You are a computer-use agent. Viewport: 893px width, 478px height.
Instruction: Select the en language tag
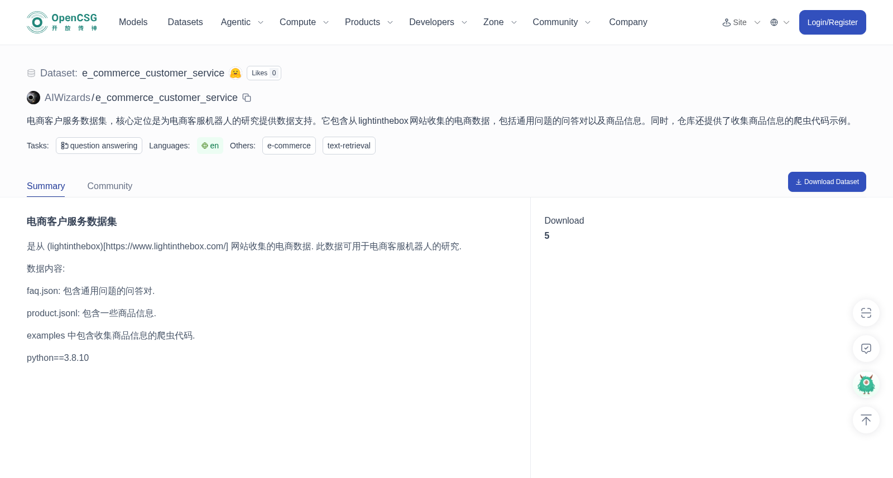click(210, 146)
